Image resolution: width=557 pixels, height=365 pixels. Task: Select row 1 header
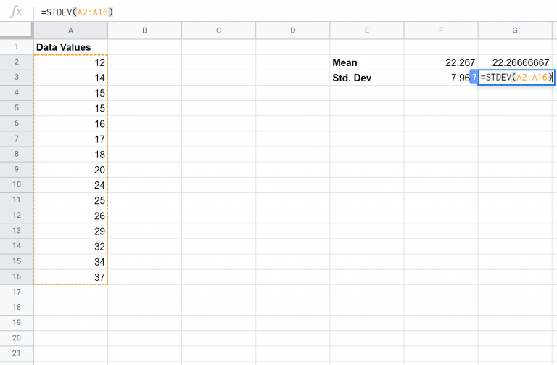16,46
